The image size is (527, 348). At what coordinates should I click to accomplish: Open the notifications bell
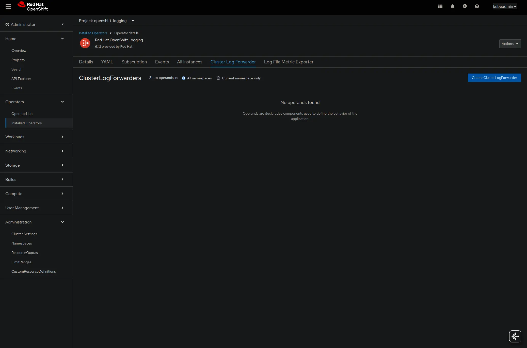(x=453, y=6)
